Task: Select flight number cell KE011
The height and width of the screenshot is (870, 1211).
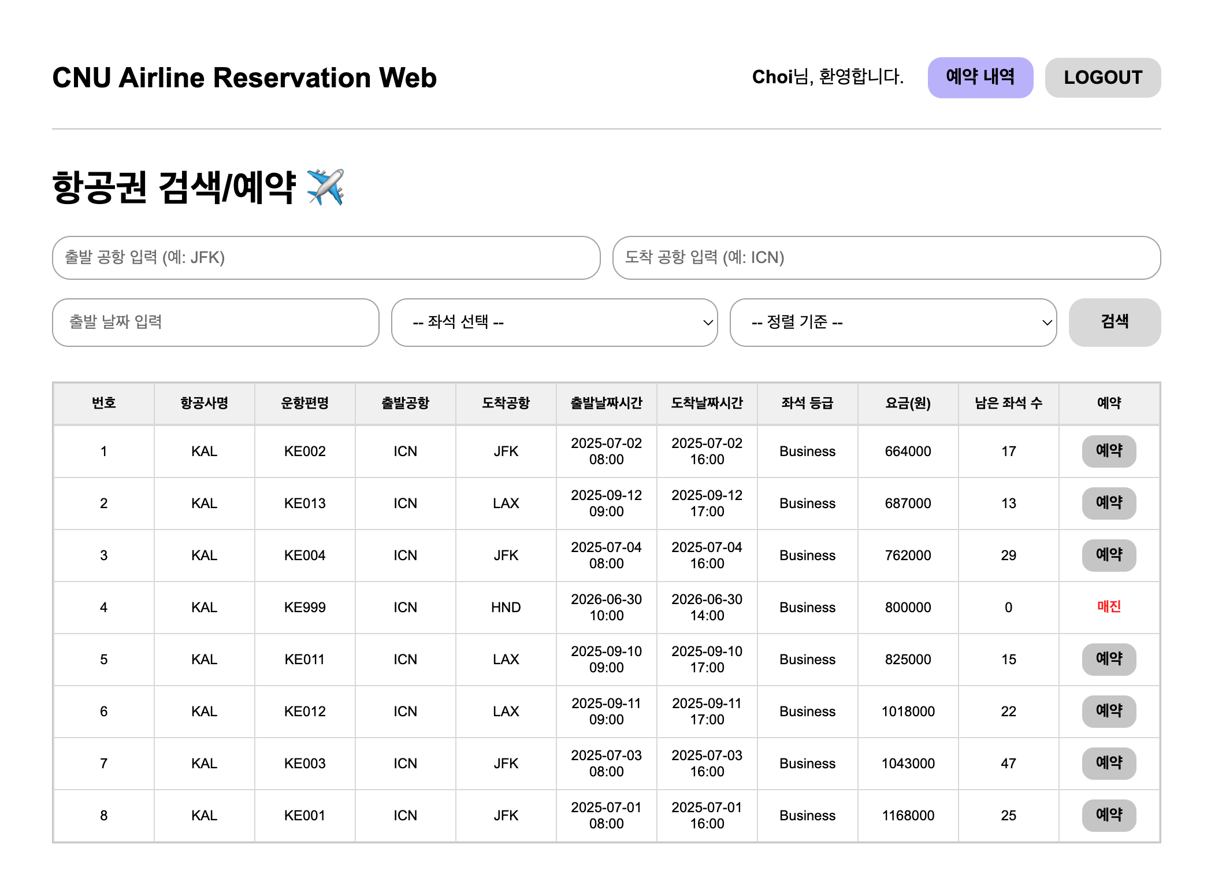Action: click(305, 660)
